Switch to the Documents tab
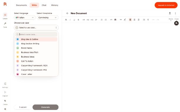The height and width of the screenshot is (112, 180). (22, 5)
